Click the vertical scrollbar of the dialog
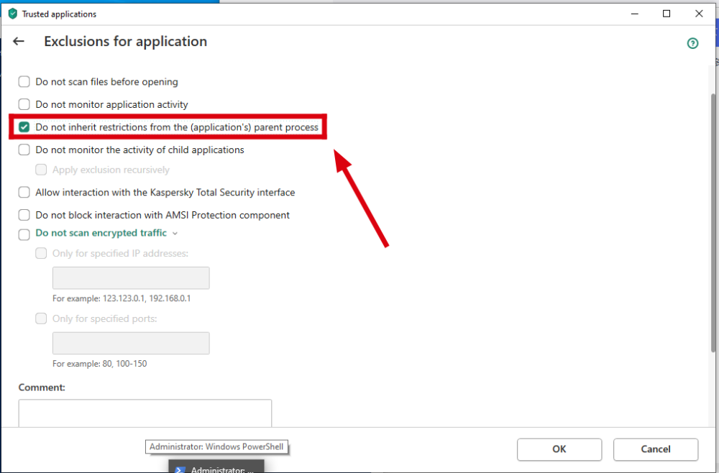Viewport: 719px width, 473px height. [713, 223]
